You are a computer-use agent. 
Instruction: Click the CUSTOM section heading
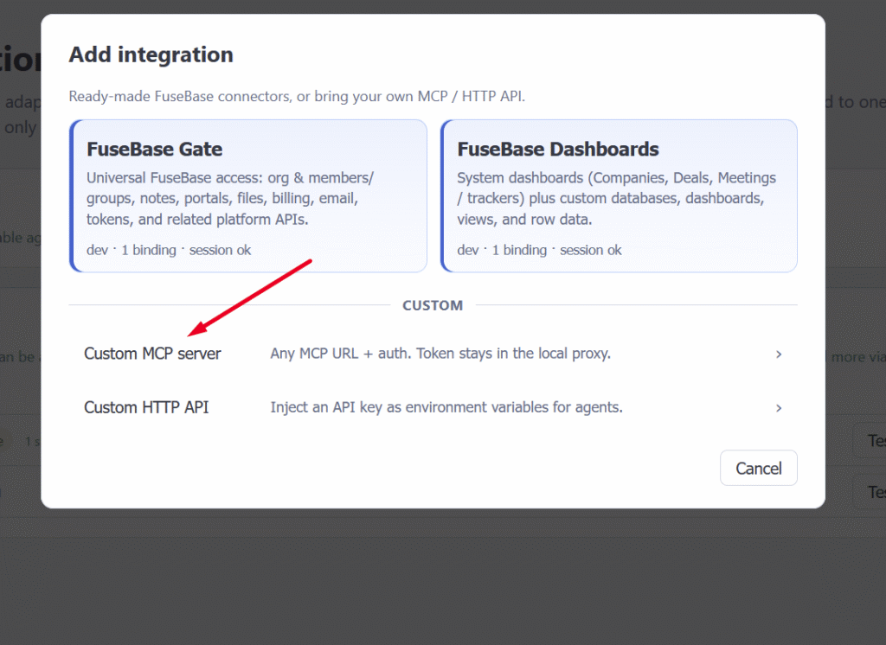pos(433,305)
